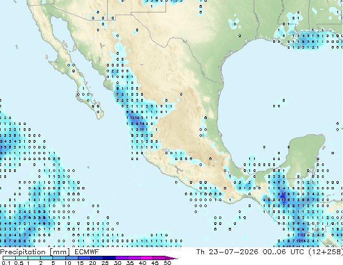Select the 5–10 mm legend color swatch
This screenshot has width=343, height=265.
click(x=59, y=258)
